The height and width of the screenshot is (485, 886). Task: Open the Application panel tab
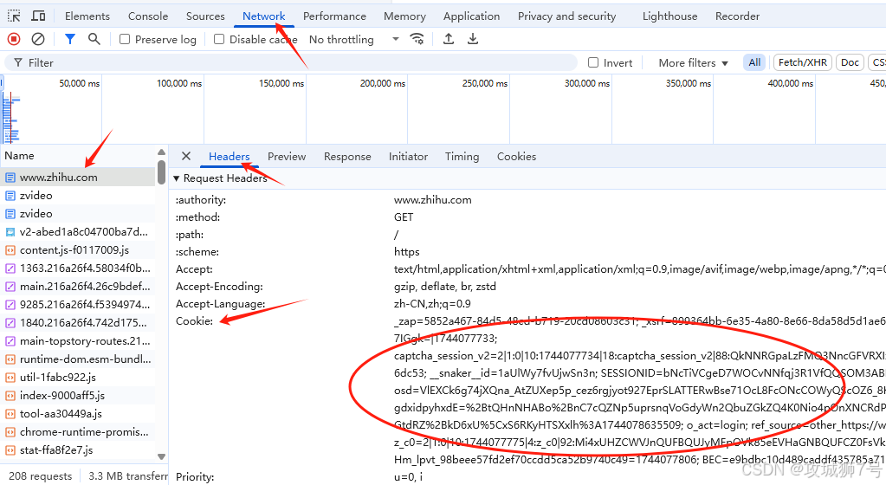(472, 16)
